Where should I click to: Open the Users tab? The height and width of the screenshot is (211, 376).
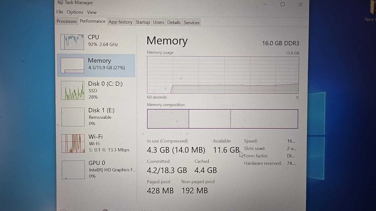click(x=158, y=22)
